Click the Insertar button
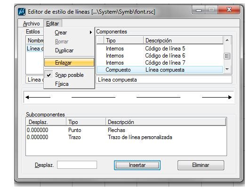252x190 pixels. point(137,165)
